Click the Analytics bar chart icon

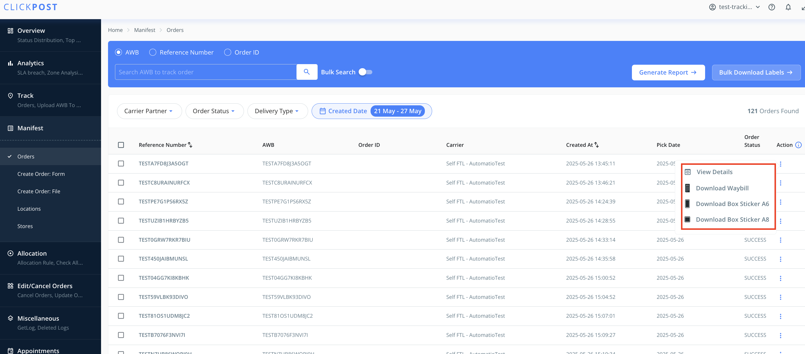point(10,63)
